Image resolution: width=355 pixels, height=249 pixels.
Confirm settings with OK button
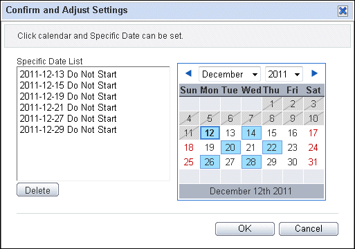[245, 229]
